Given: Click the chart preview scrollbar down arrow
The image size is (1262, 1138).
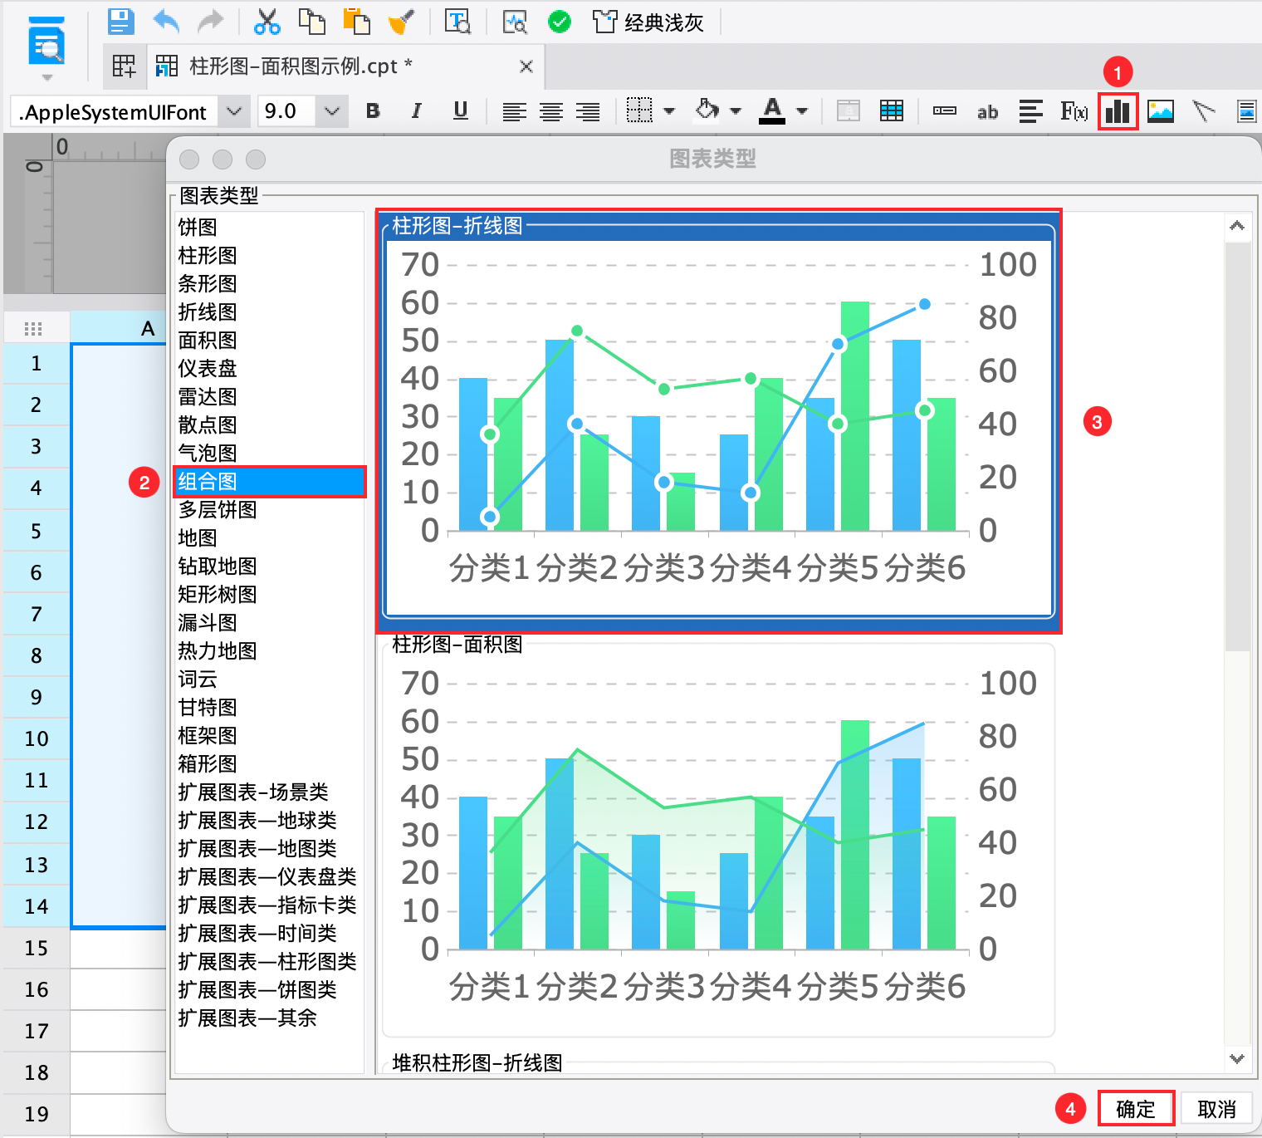Looking at the screenshot, I should [1237, 1059].
